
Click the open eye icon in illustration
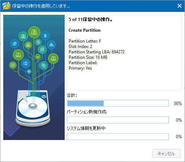click(29, 71)
